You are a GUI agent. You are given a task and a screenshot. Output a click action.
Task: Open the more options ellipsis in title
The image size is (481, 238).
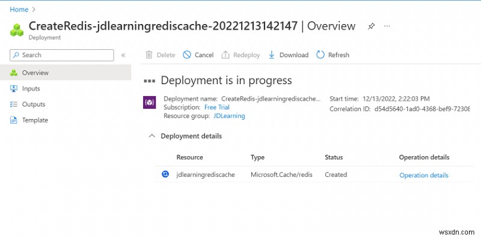click(x=387, y=26)
